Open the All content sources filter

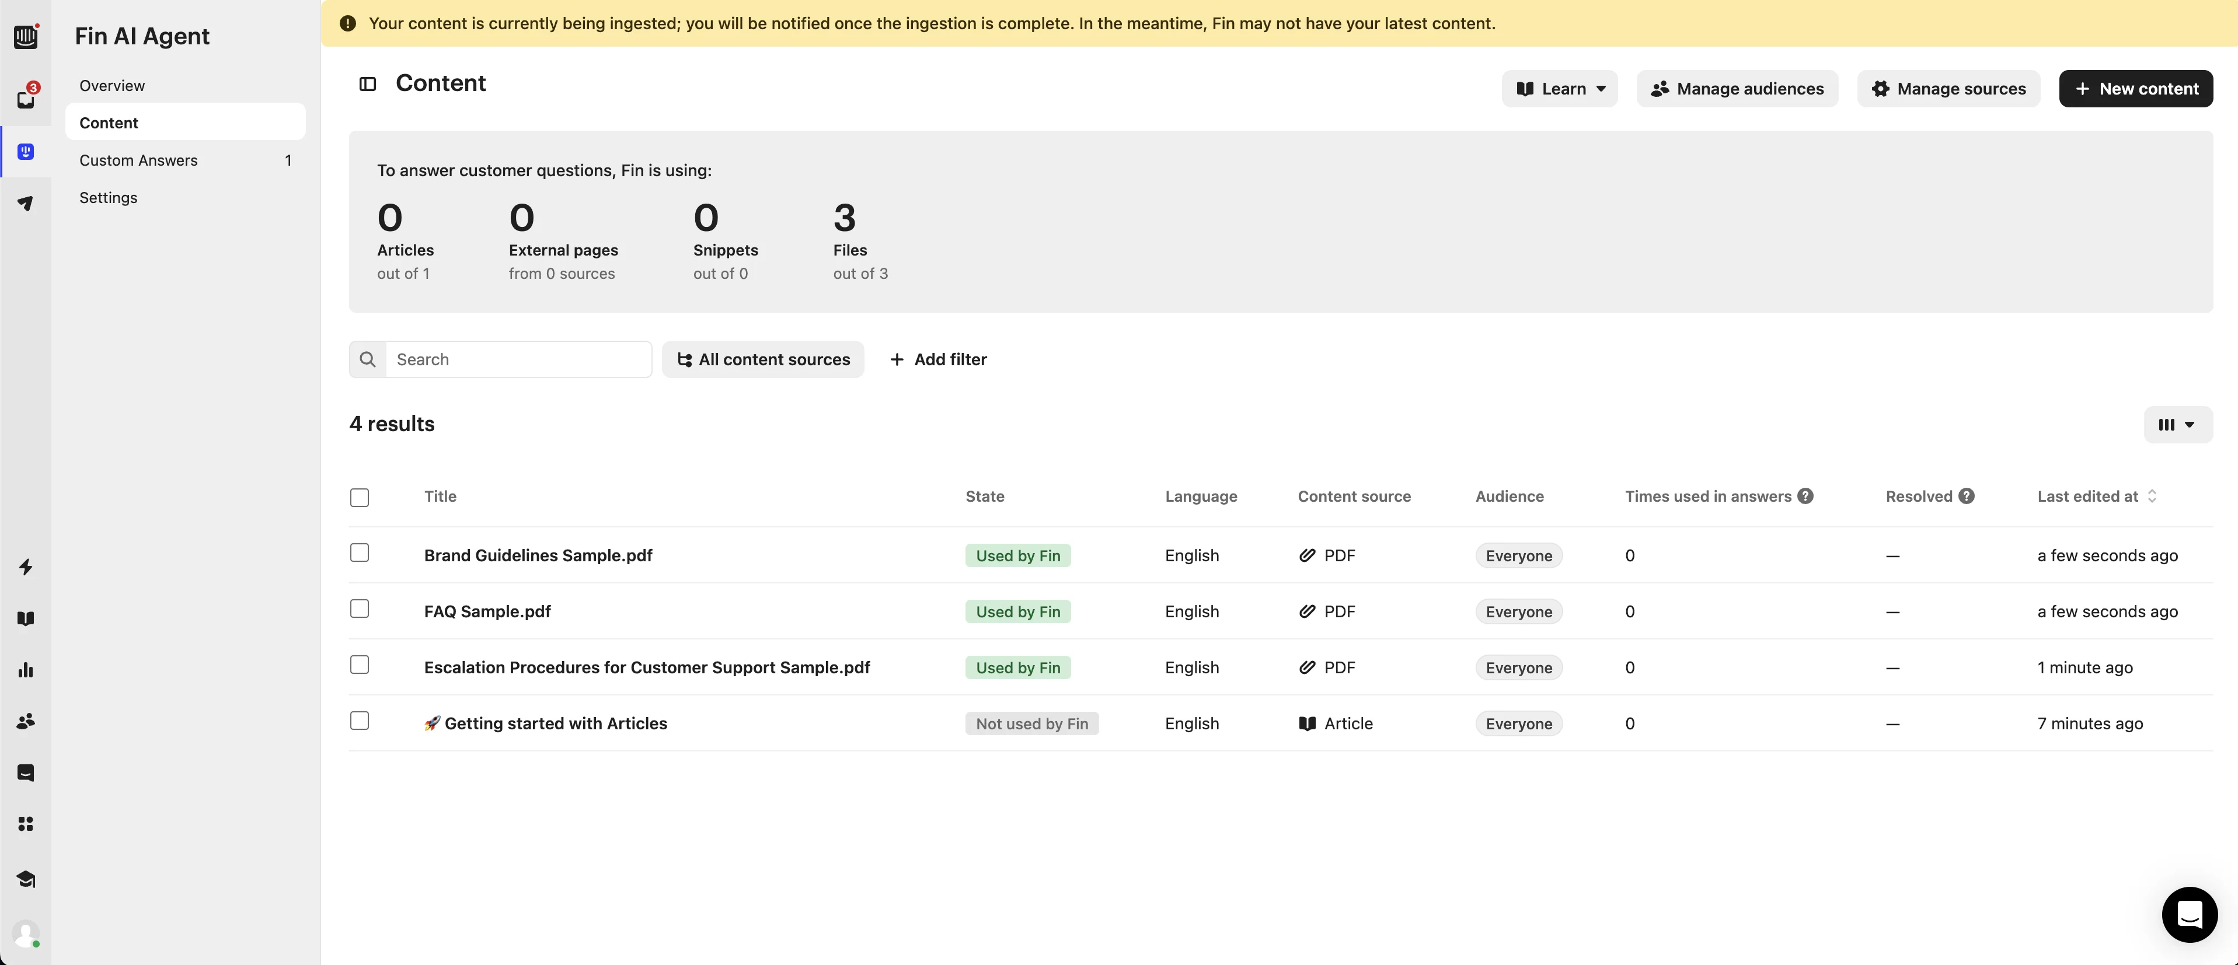(763, 359)
